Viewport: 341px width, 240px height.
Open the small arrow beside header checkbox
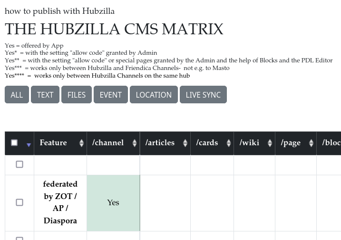tap(29, 145)
